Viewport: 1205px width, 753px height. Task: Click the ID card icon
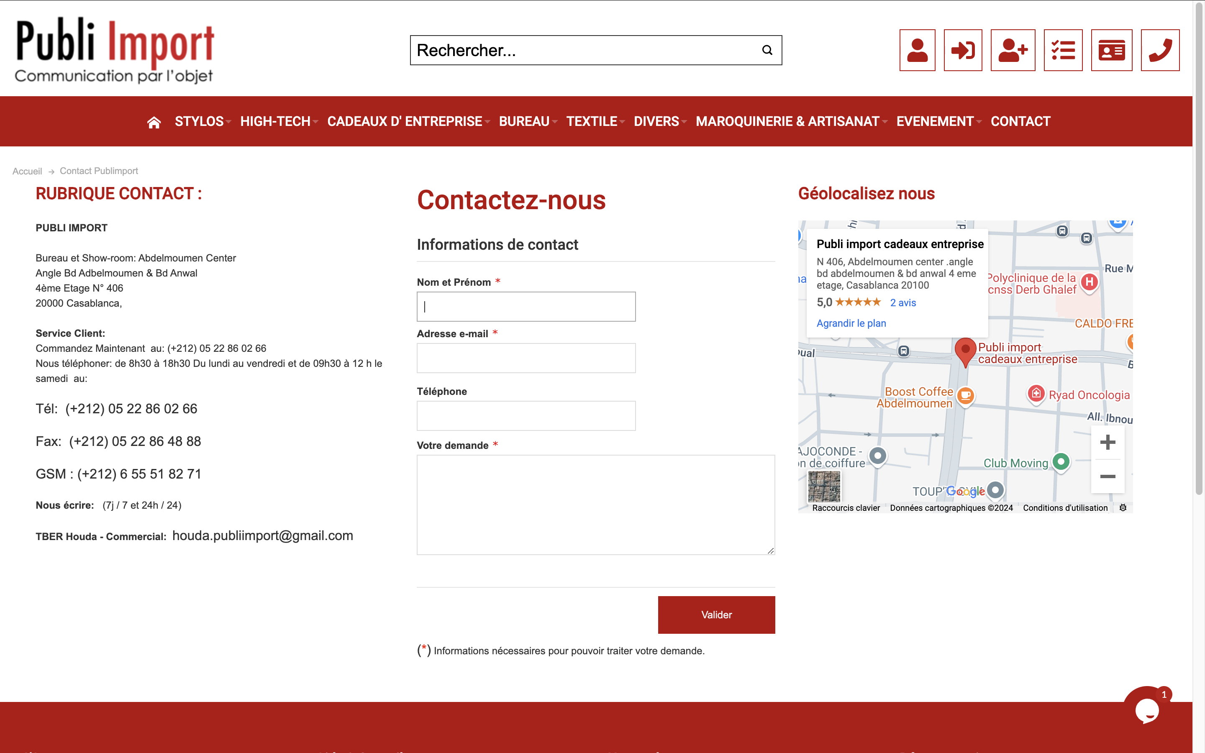tap(1111, 50)
